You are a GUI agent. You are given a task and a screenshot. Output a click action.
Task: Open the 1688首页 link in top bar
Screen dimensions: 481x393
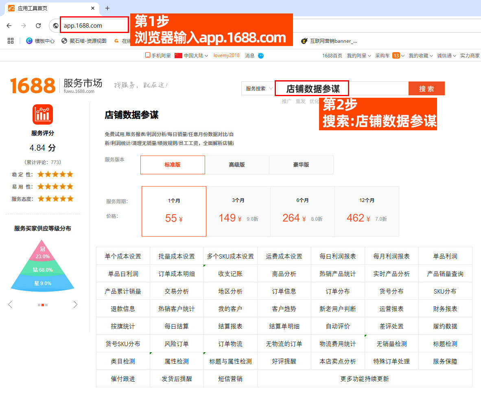tap(332, 56)
